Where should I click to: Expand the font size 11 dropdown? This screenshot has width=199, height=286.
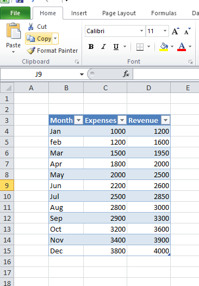[165, 31]
